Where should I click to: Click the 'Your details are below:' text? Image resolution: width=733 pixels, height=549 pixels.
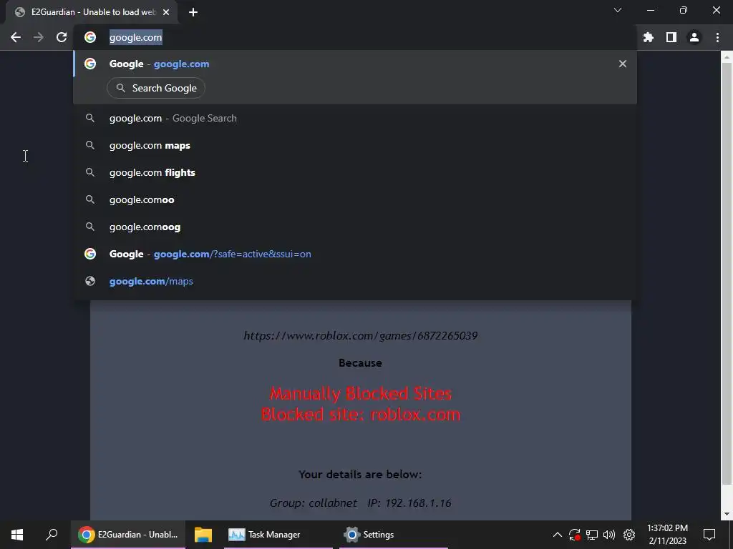361,475
